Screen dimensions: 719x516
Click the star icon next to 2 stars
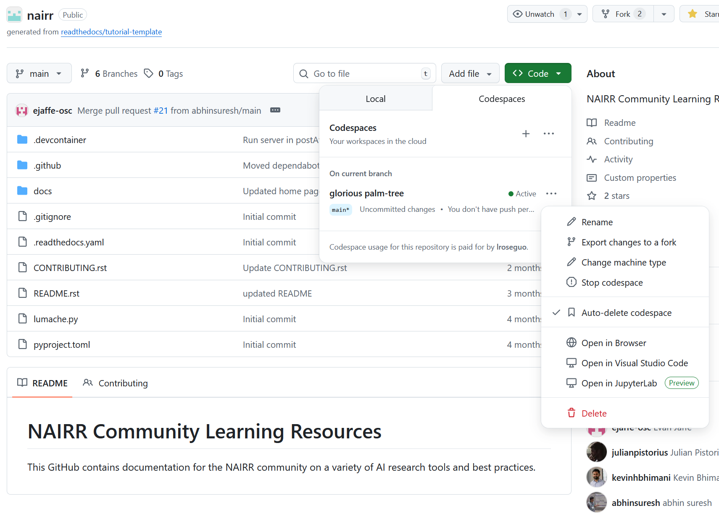pos(592,196)
